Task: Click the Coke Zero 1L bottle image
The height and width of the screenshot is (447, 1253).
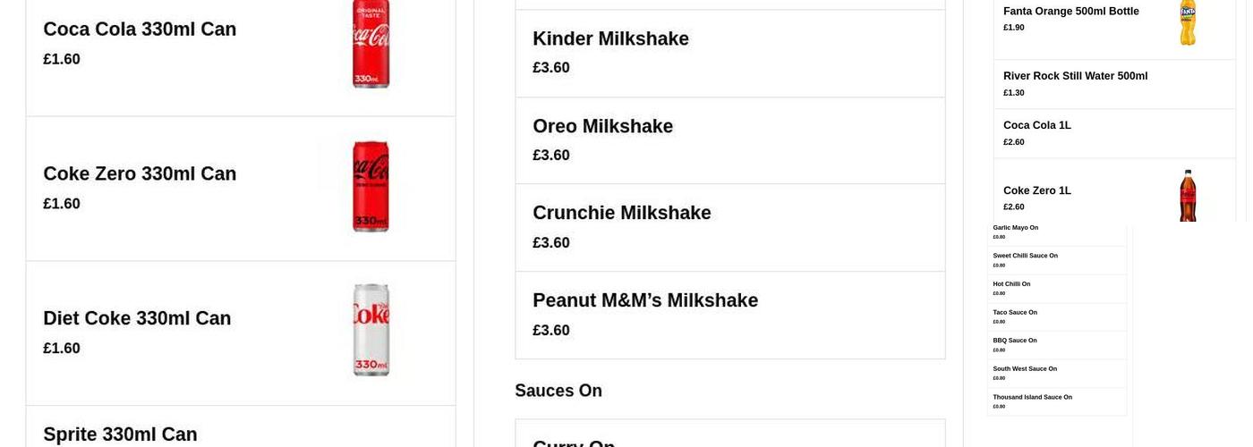Action: click(1188, 195)
